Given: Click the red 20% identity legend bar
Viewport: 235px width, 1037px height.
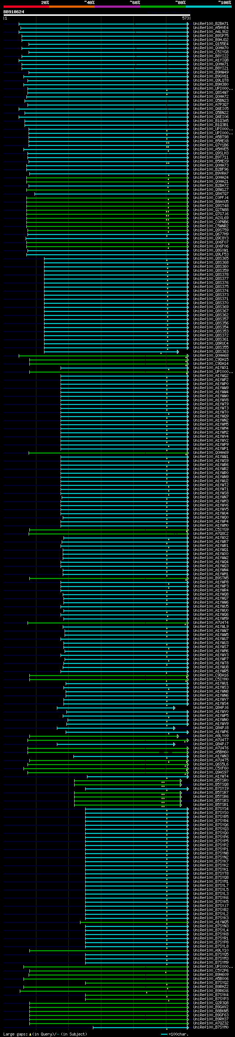Looking at the screenshot, I should pyautogui.click(x=26, y=7).
